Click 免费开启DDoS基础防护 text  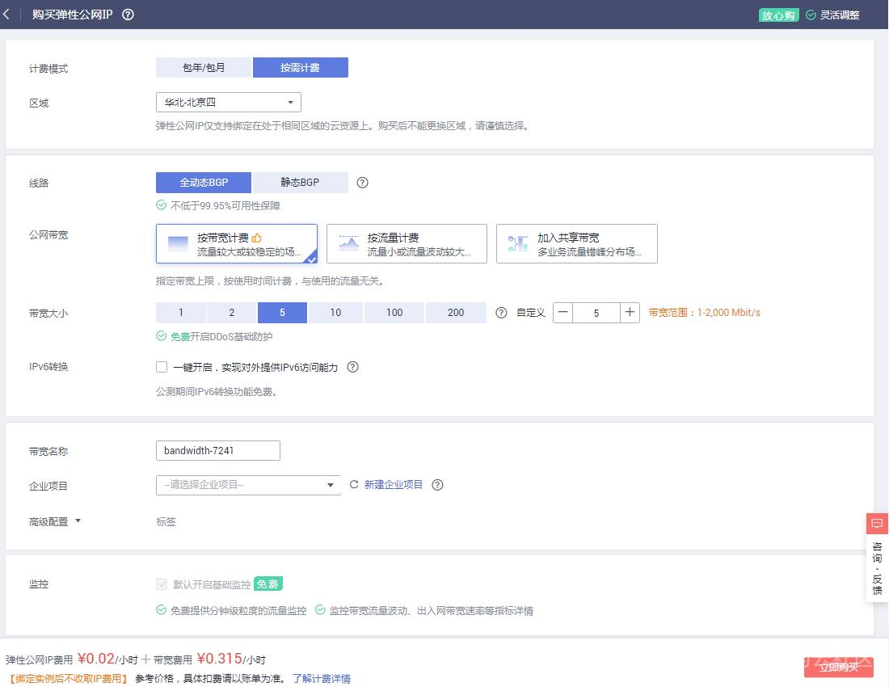click(x=221, y=337)
